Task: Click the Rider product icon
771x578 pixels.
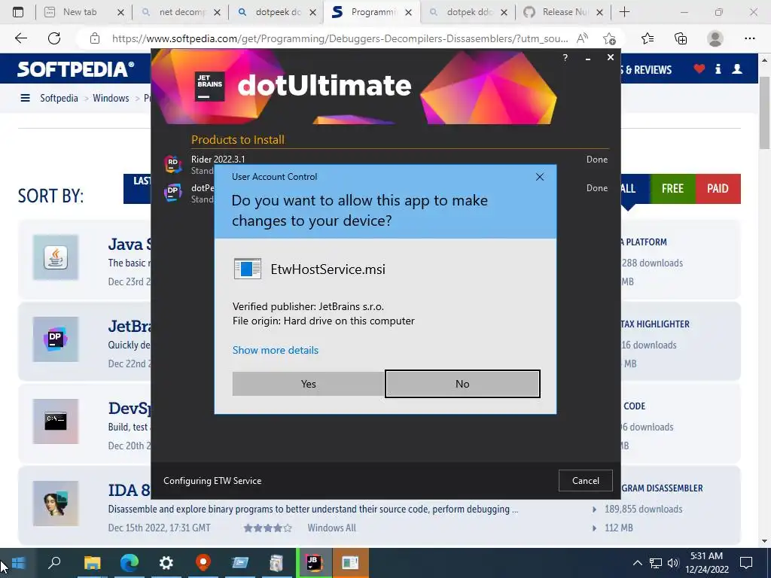Action: tap(172, 164)
